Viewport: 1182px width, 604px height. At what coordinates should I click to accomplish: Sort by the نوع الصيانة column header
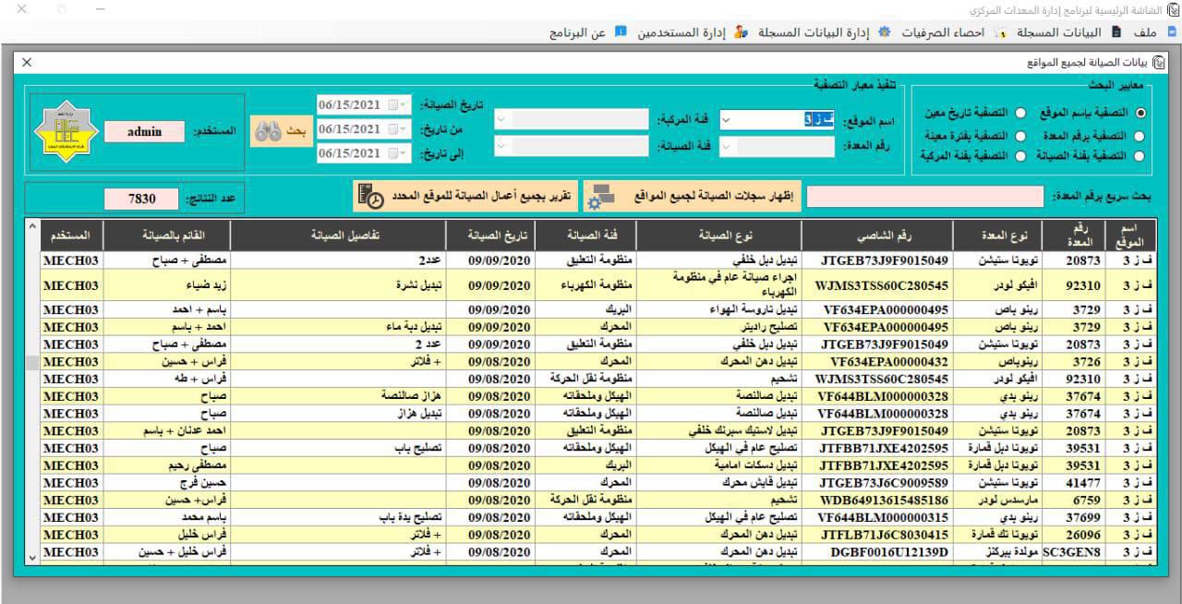point(718,236)
